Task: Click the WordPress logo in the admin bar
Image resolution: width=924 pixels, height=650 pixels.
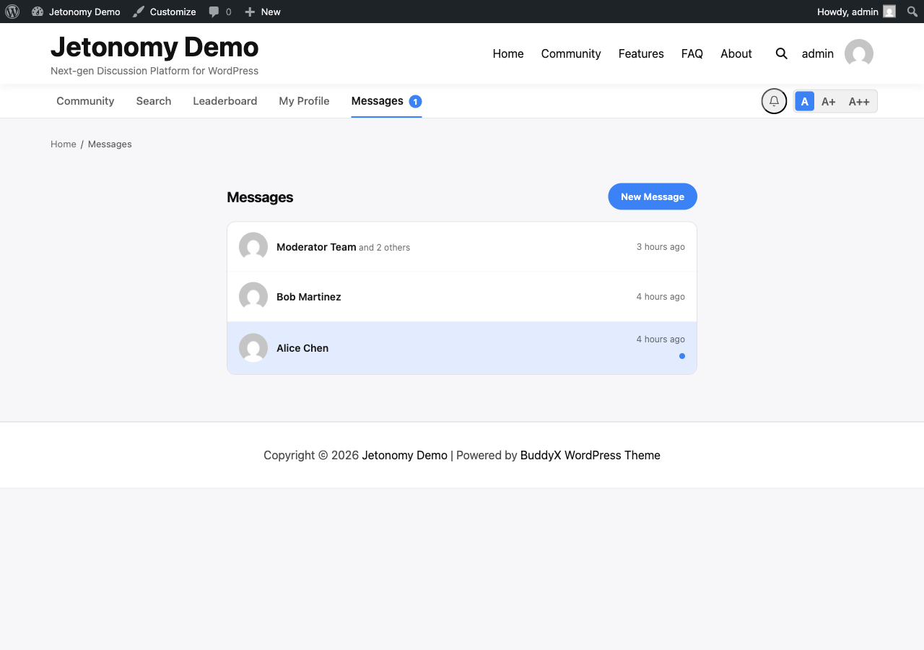Action: tap(12, 12)
